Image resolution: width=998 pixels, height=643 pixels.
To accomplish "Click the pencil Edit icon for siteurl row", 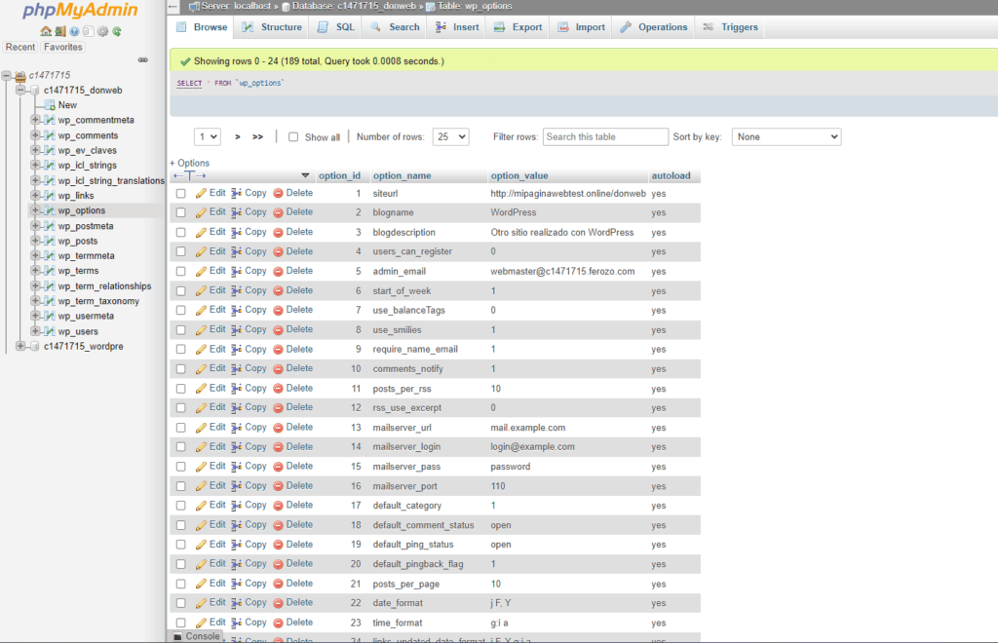I will [x=201, y=193].
